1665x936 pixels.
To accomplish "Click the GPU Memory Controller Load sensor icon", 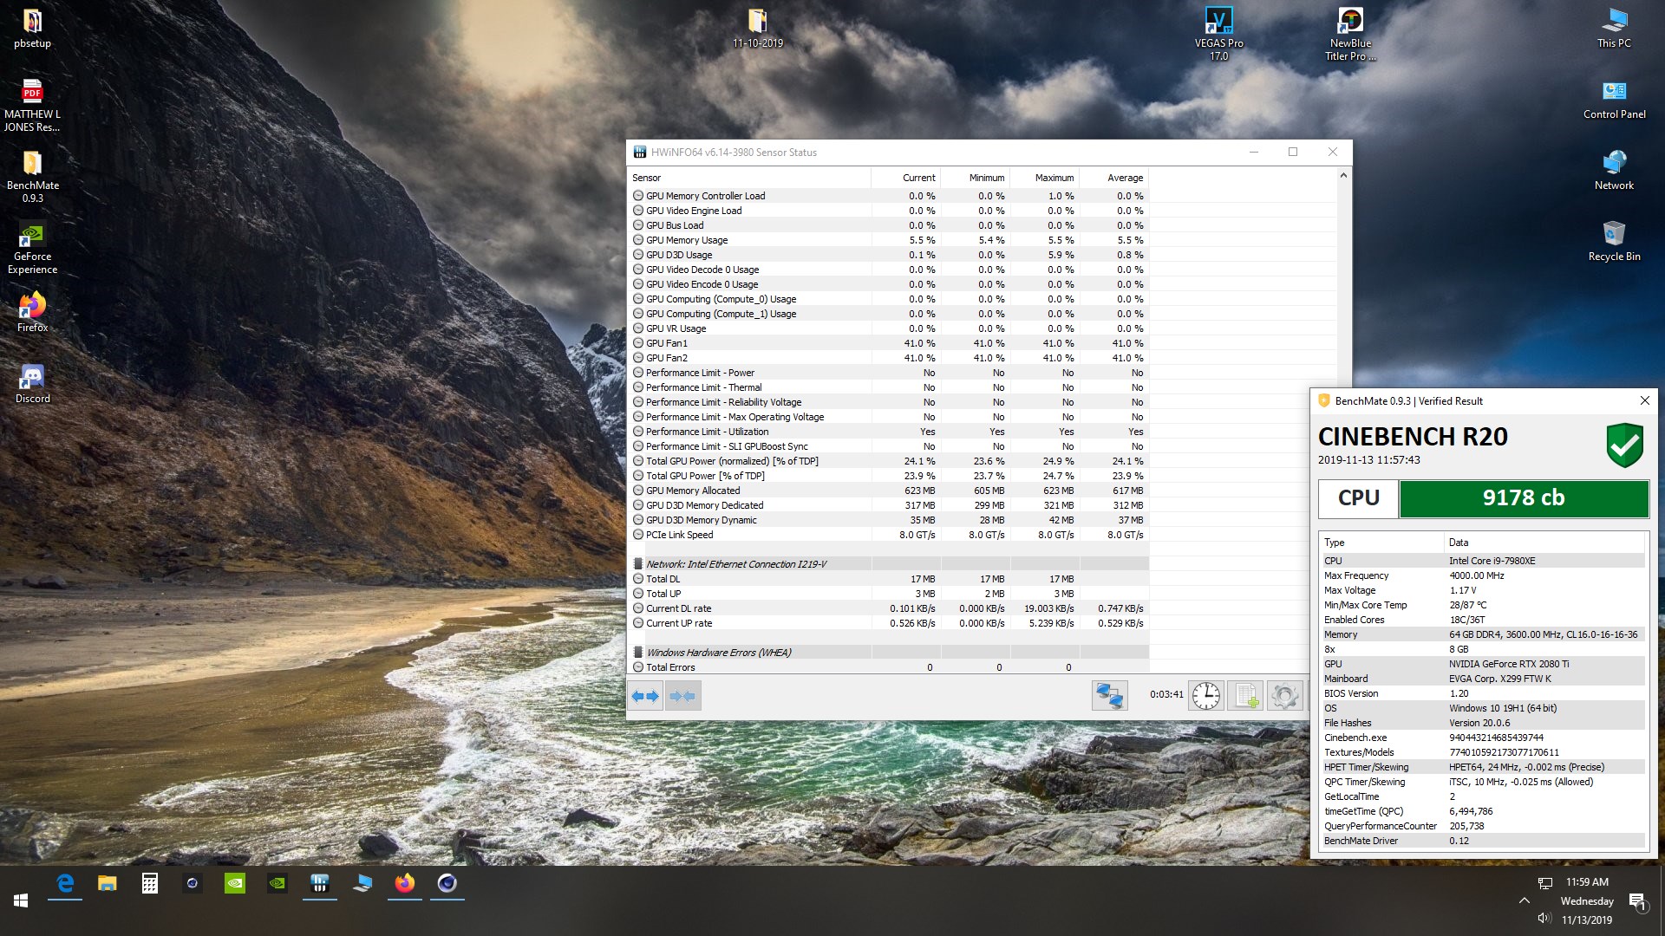I will [x=638, y=196].
